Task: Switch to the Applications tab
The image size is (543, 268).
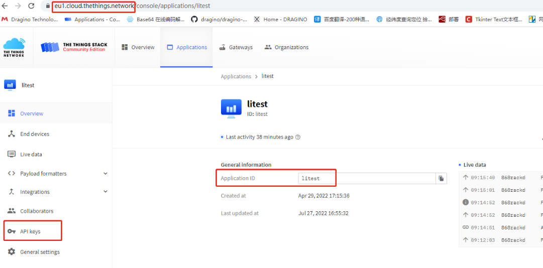Action: pos(187,47)
